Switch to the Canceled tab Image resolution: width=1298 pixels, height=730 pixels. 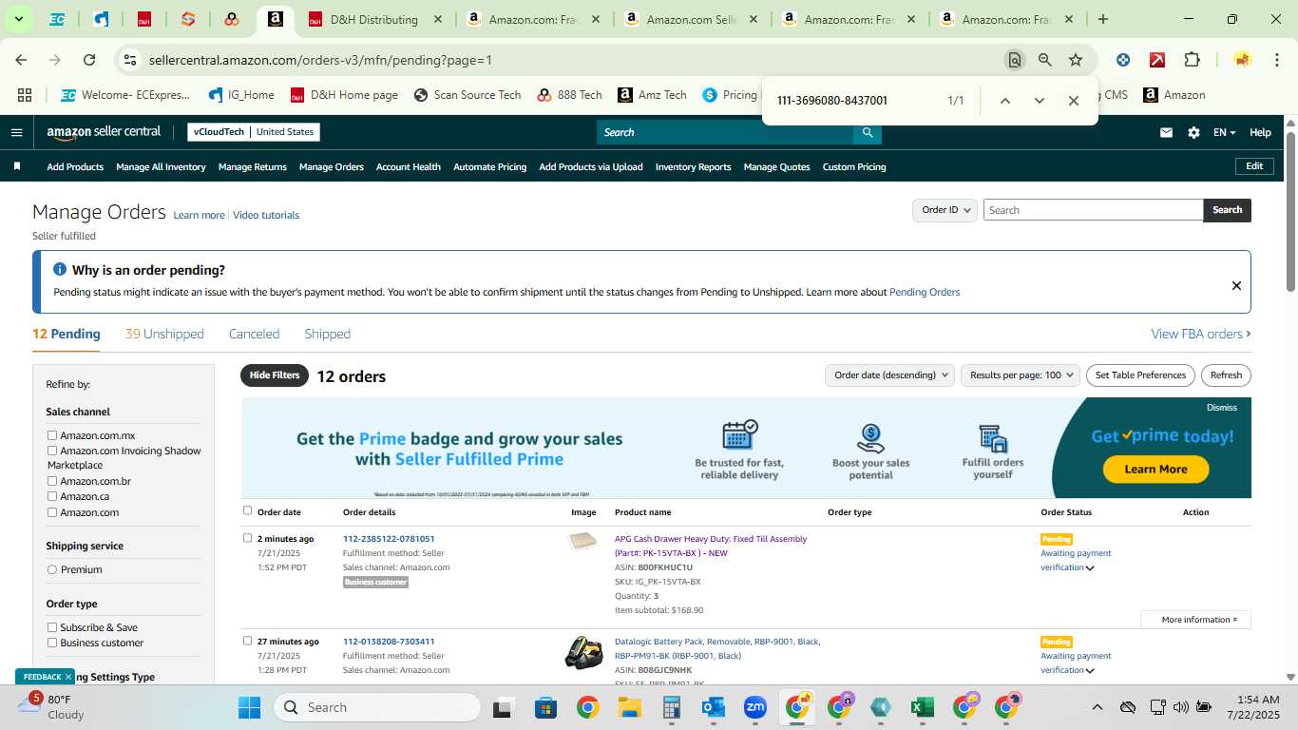[254, 334]
